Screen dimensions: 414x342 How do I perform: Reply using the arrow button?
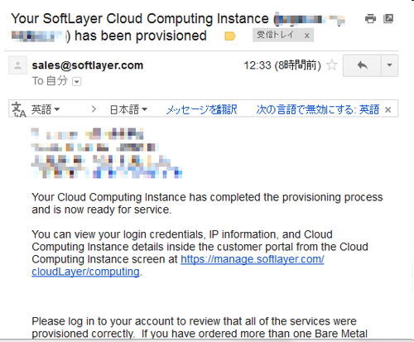click(362, 65)
